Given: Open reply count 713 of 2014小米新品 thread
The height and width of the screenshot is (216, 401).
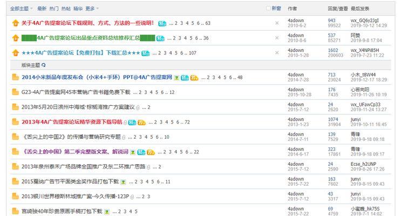Looking at the screenshot, I should (x=332, y=75).
